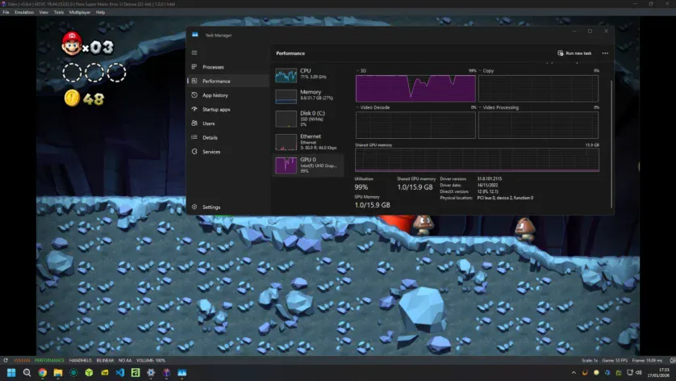Open the Copy graph engine dropdown
The height and width of the screenshot is (381, 676).
[488, 71]
